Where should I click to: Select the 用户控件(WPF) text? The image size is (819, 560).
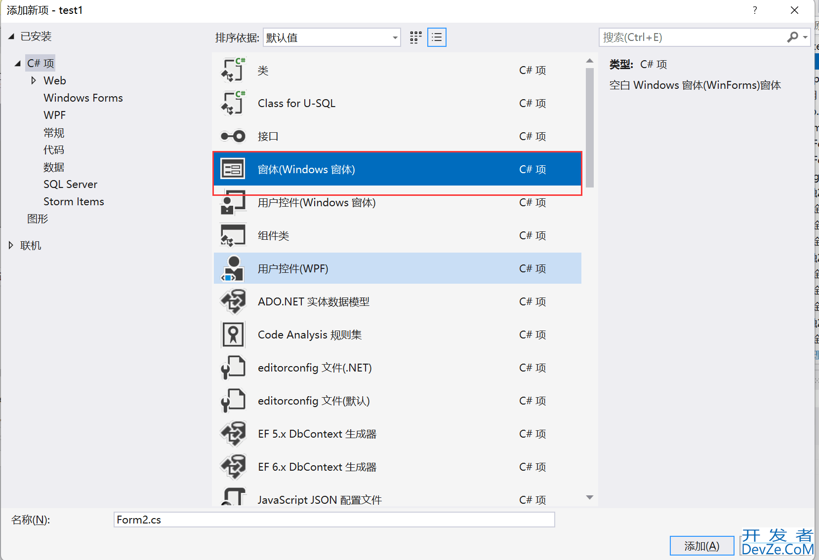(293, 268)
